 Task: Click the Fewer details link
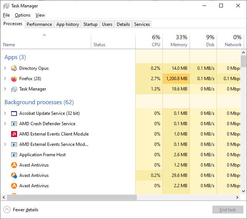pos(26,210)
